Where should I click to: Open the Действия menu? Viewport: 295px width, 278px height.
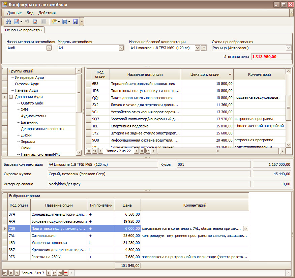47,13
